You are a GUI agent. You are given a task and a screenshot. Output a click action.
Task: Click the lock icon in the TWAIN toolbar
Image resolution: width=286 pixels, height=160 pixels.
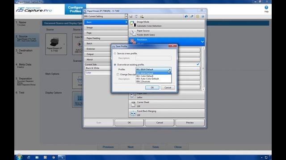click(x=202, y=16)
